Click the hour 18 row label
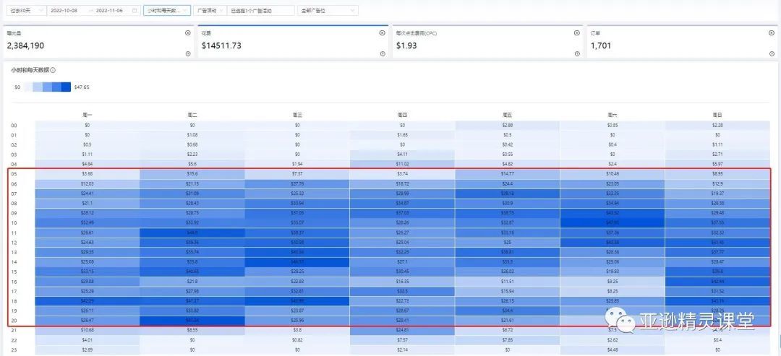 coord(14,300)
